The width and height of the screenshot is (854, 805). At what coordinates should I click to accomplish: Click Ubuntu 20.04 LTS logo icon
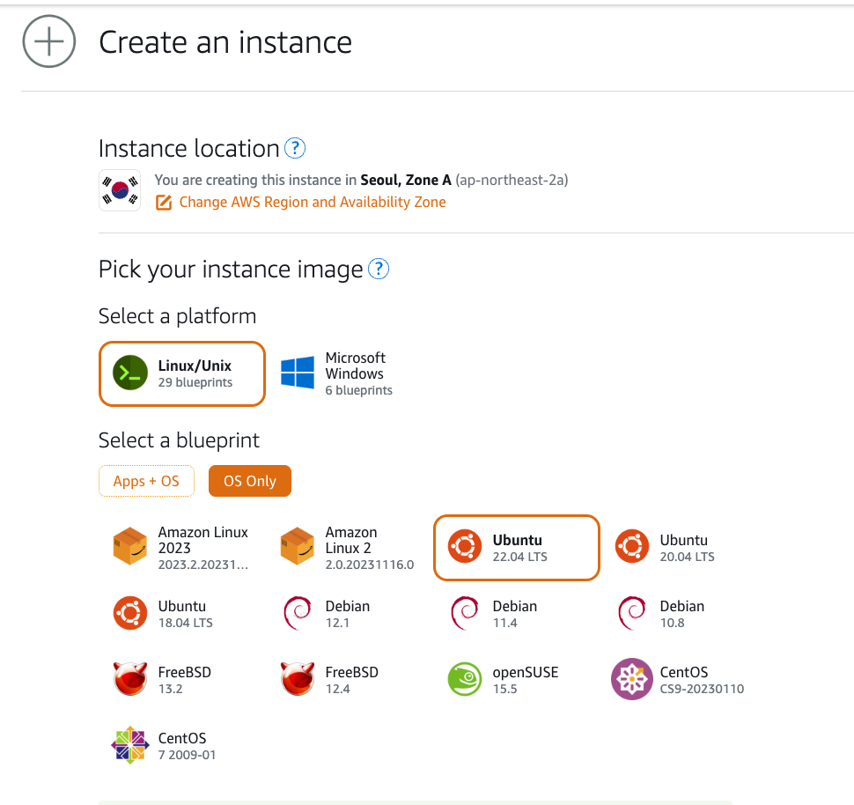[x=632, y=546]
